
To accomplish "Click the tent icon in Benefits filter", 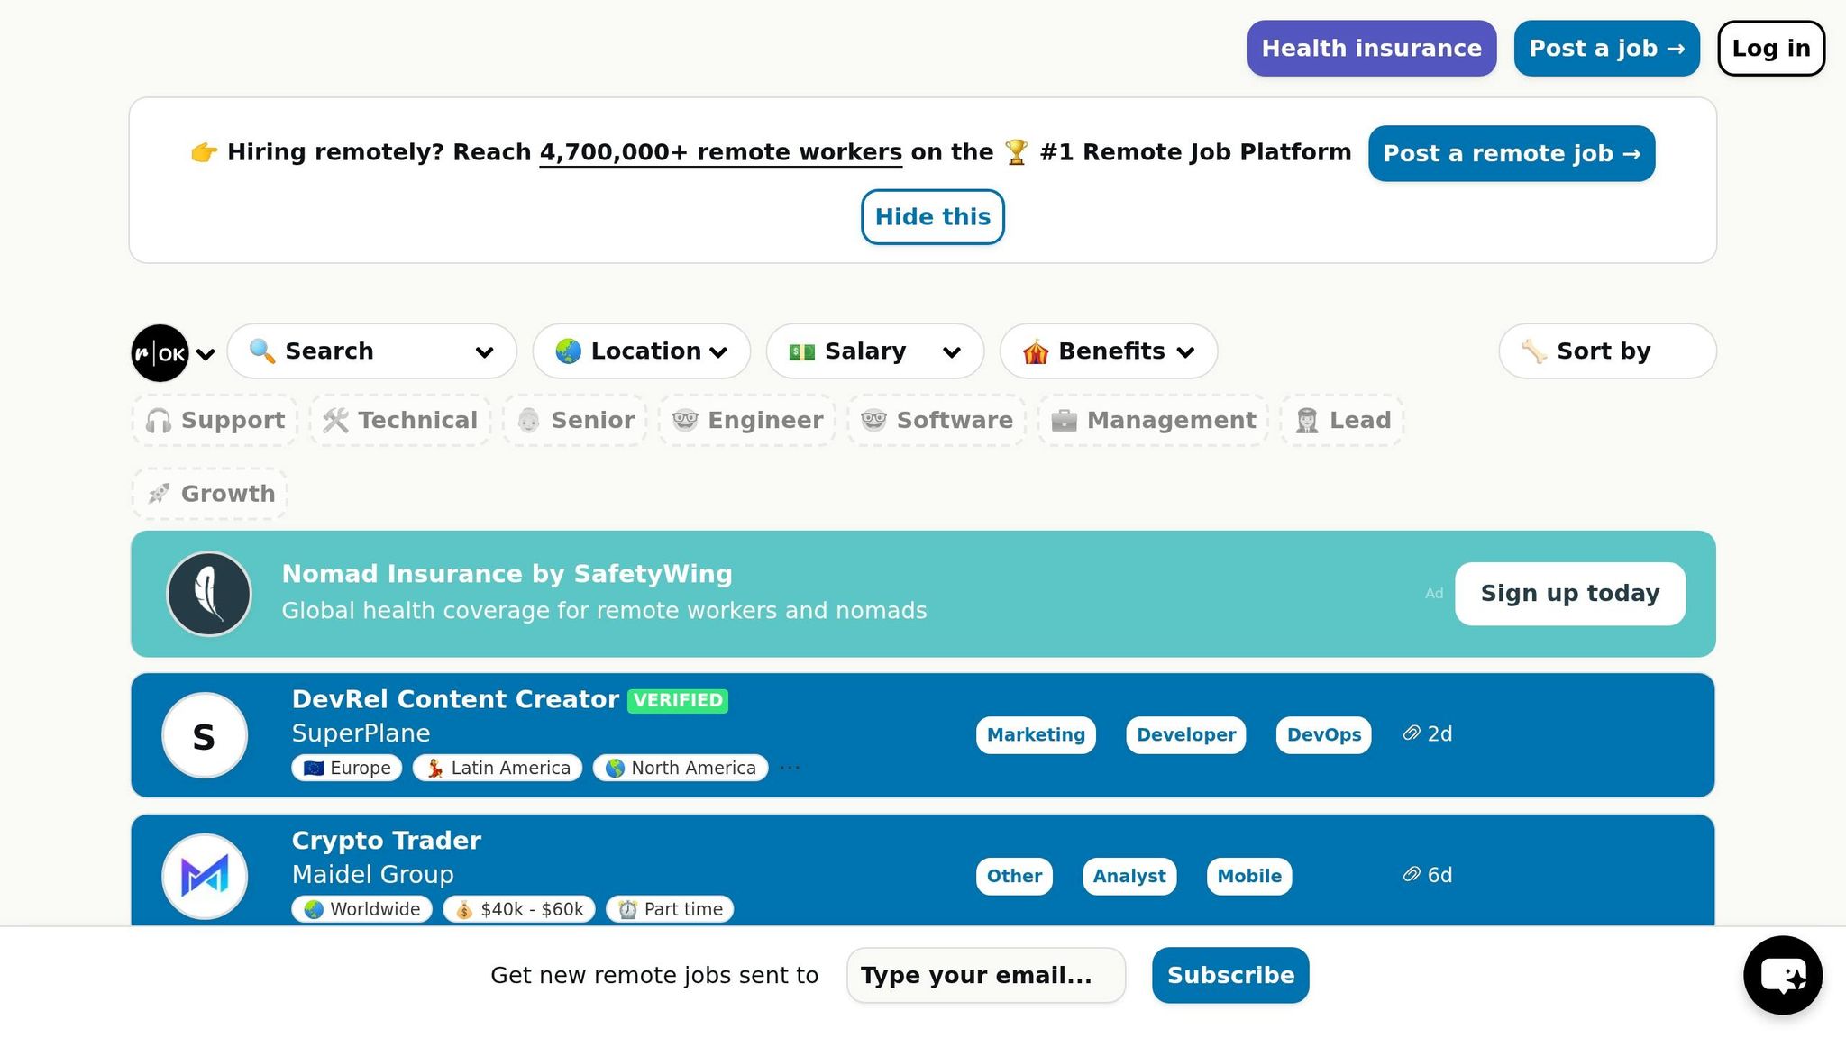I will coord(1036,351).
